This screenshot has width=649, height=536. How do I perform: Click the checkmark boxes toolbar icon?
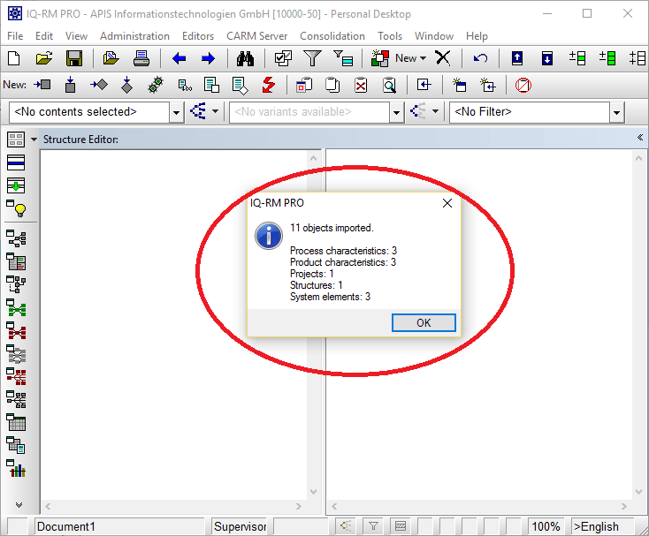[283, 58]
